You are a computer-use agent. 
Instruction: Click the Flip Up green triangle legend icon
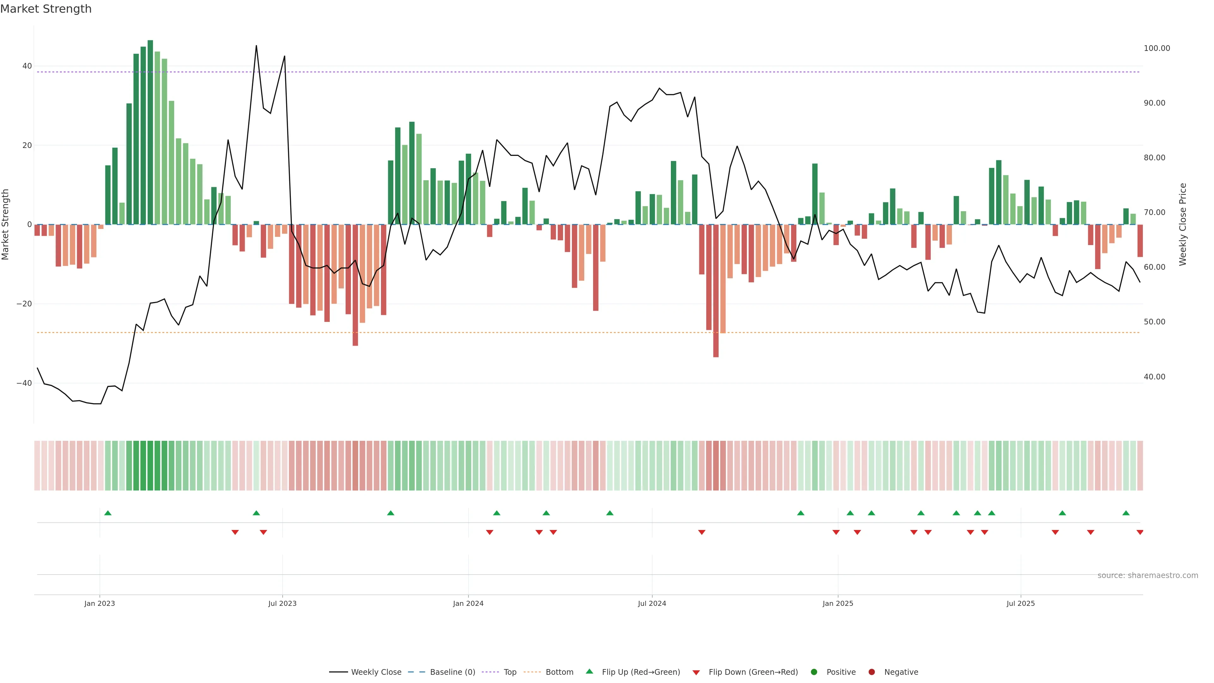[589, 672]
